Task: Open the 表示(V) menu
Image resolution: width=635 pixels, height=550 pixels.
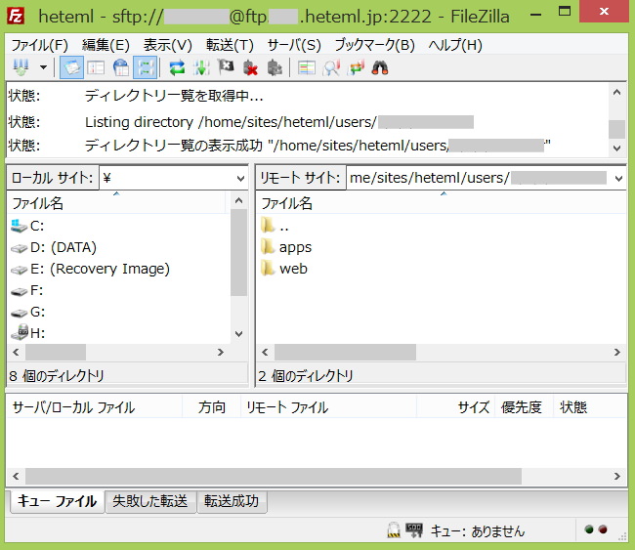Action: (x=168, y=45)
